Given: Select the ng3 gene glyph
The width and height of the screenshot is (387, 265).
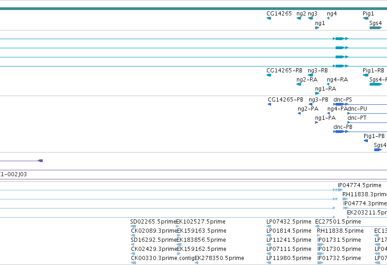Looking at the screenshot, I should pyautogui.click(x=310, y=18).
